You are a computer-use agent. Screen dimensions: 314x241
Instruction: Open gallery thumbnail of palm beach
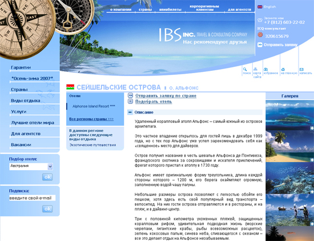click(x=290, y=147)
